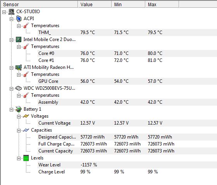Click Wear Level value -1157 %

(89, 165)
